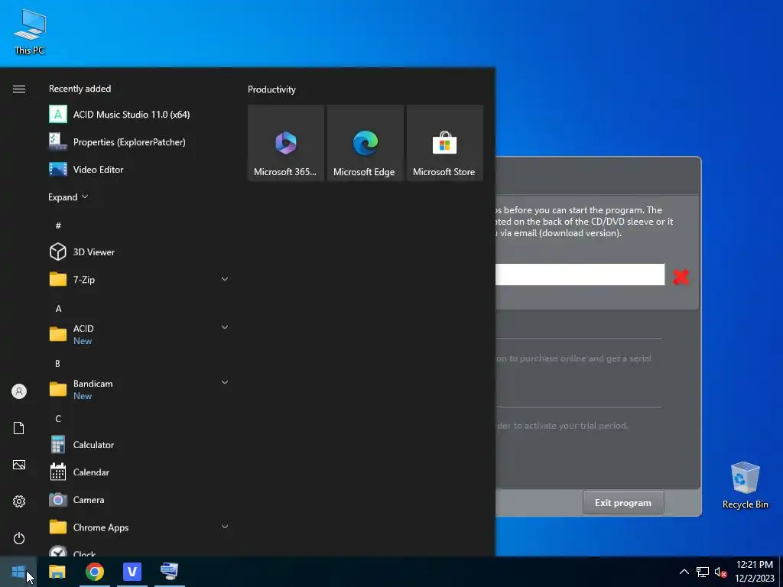Screen dimensions: 783x587
Task: Open Microsoft 365 tile
Action: tap(286, 143)
